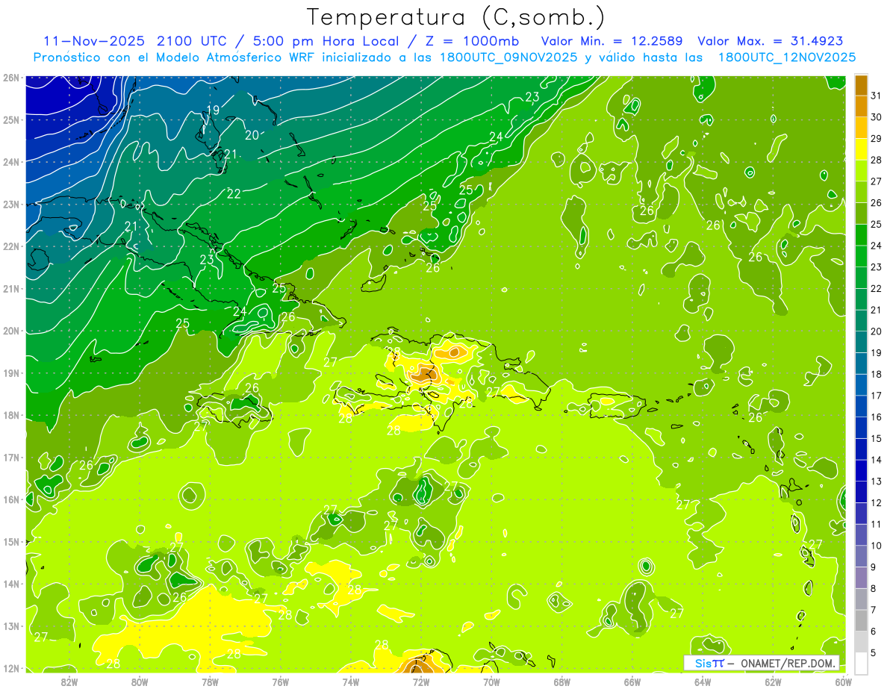
Task: Click the longitude axis label '70W'
Action: pyautogui.click(x=491, y=681)
